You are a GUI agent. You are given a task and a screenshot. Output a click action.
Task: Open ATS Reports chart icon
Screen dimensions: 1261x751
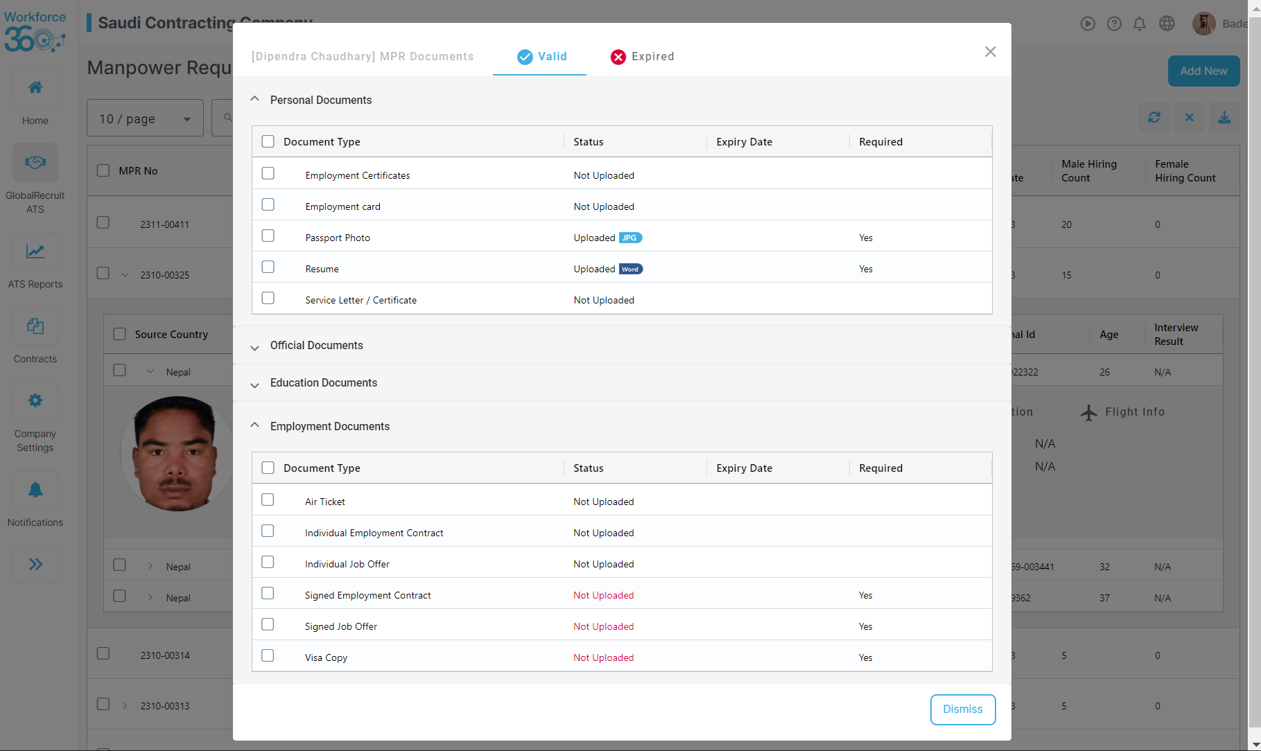(x=35, y=251)
